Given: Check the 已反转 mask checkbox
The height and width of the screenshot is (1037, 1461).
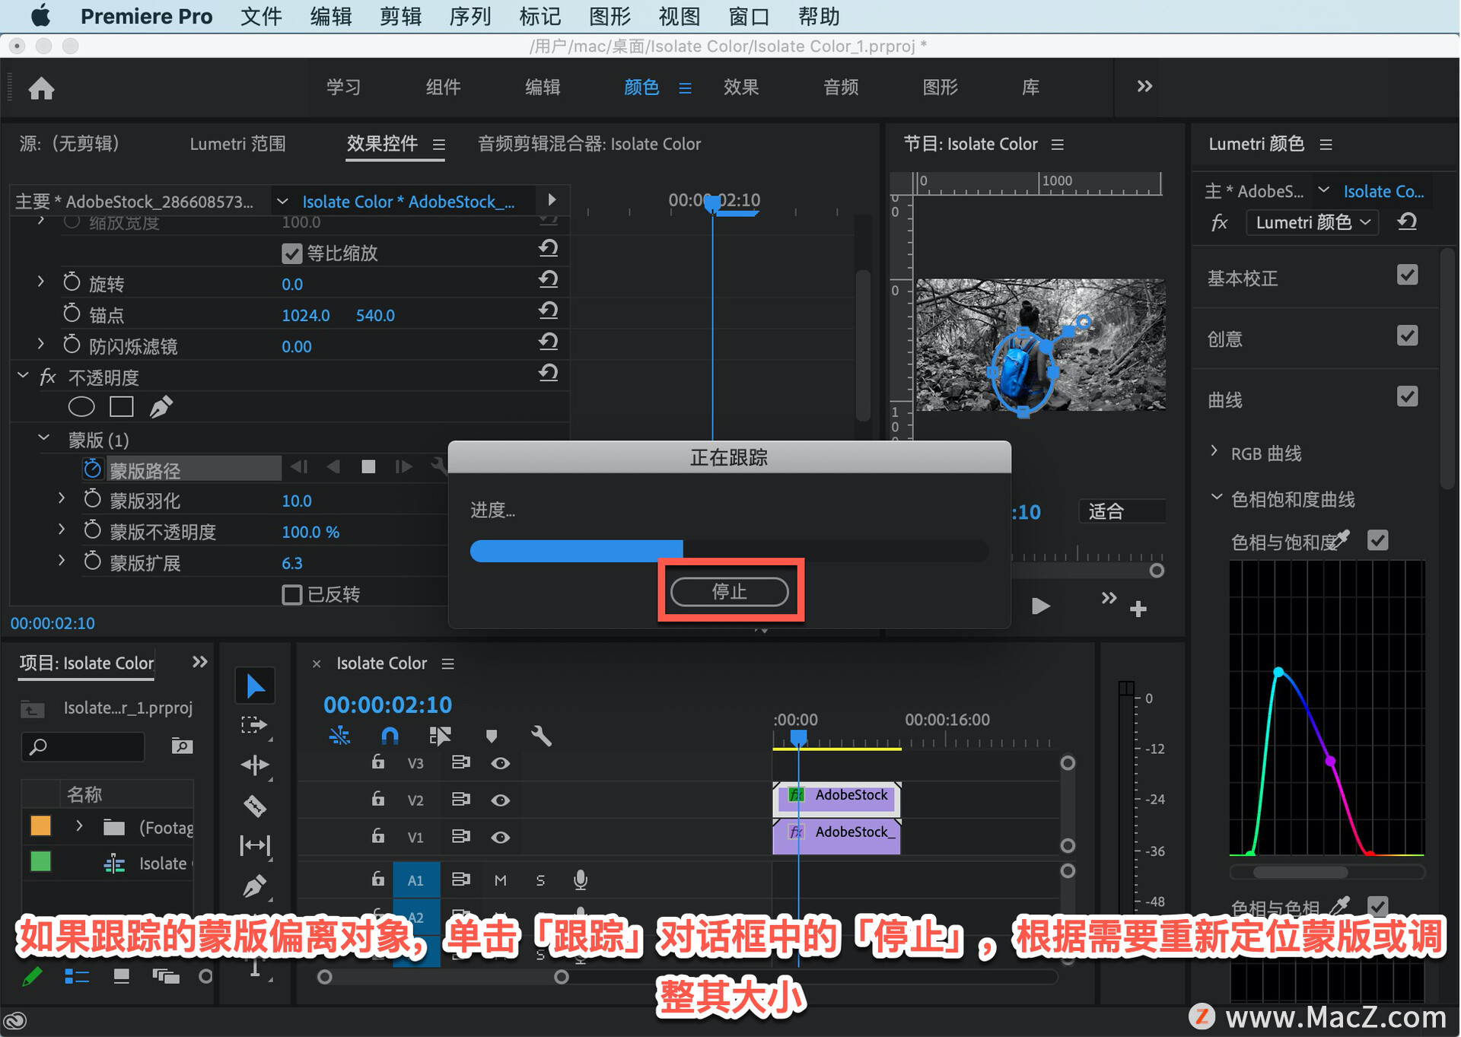Looking at the screenshot, I should pyautogui.click(x=291, y=594).
